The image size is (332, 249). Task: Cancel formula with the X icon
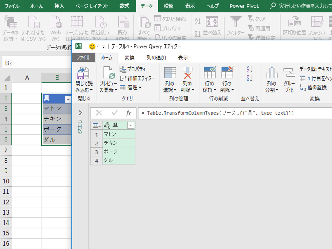[x=99, y=113]
